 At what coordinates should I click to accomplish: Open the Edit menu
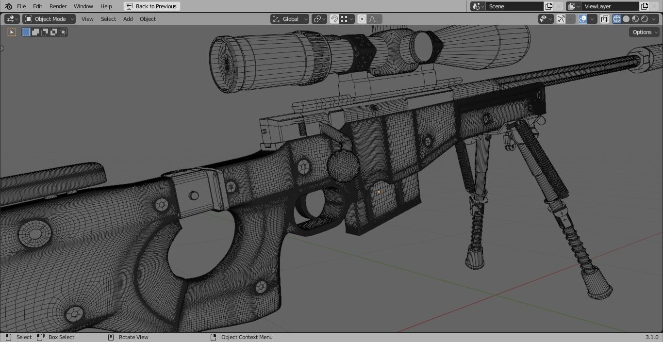(37, 6)
